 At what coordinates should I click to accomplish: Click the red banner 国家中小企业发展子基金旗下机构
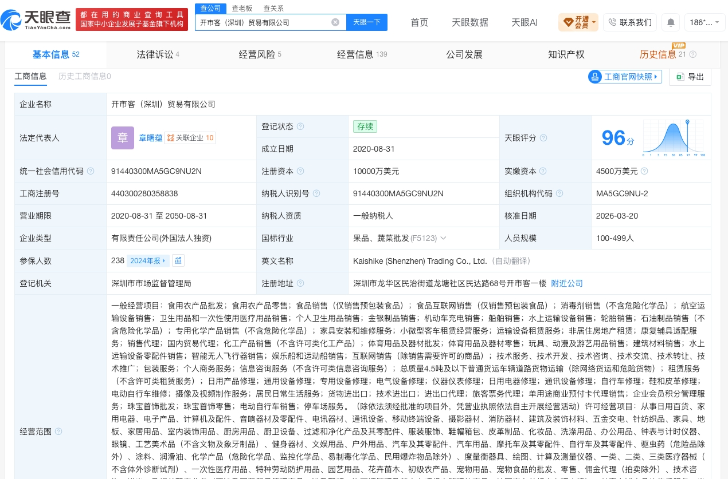tap(132, 19)
